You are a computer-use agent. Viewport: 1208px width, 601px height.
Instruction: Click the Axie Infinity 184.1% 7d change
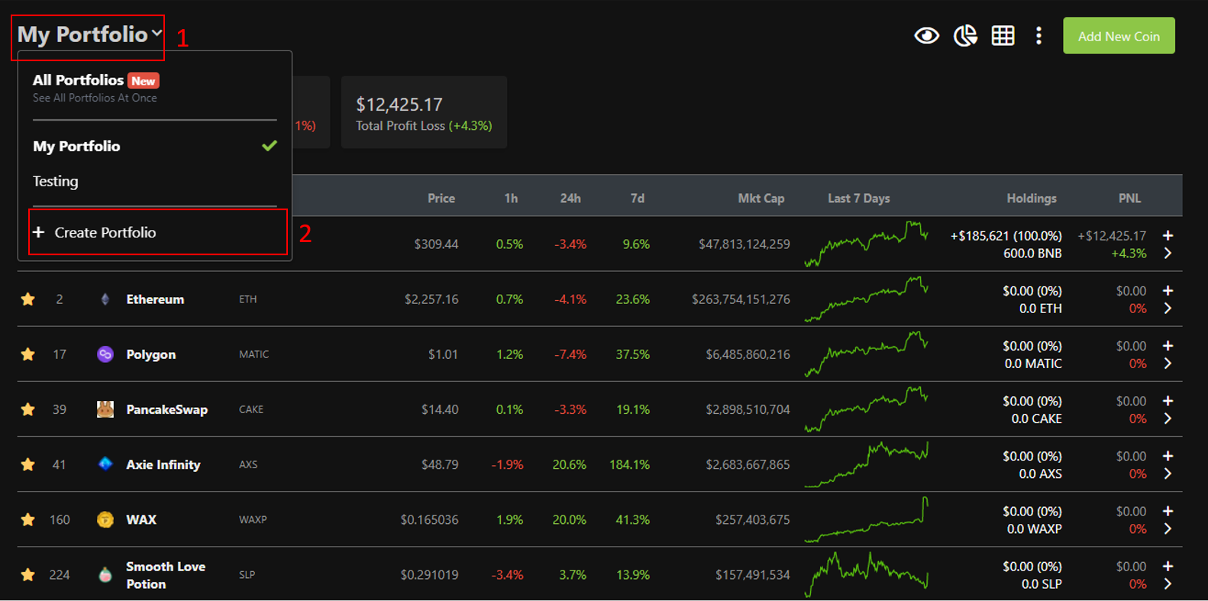[629, 464]
